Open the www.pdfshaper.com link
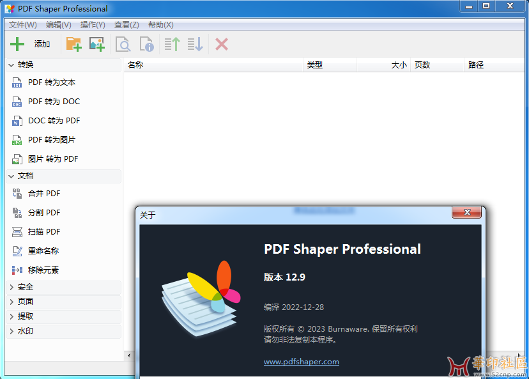The image size is (529, 379). (302, 362)
